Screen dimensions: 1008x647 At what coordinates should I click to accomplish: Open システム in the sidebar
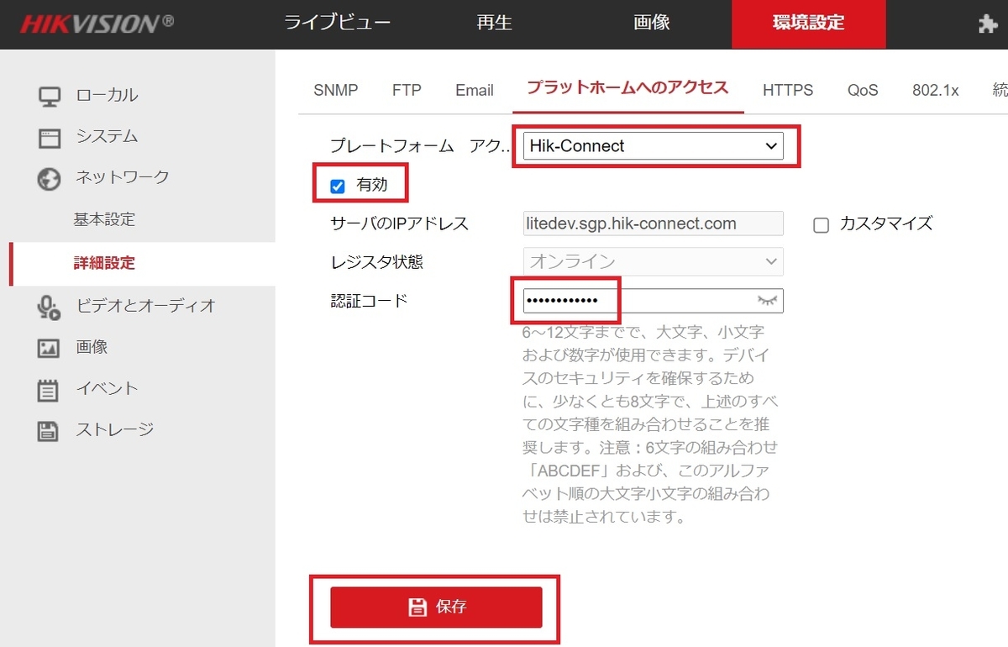107,136
